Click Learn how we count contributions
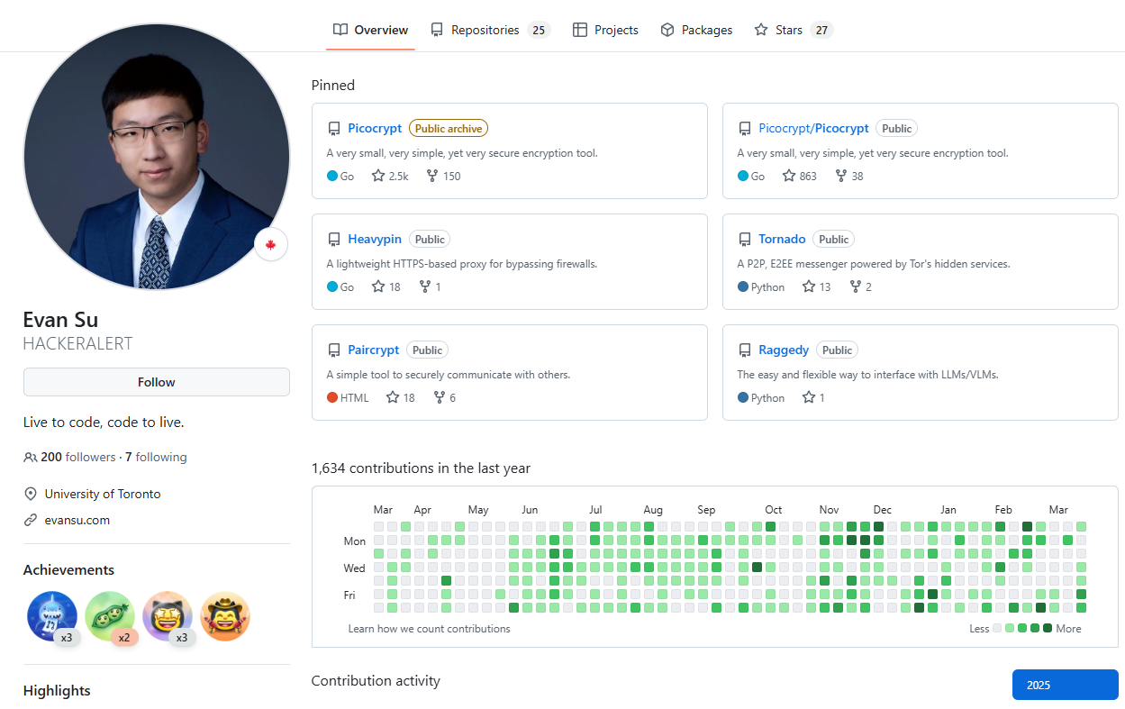The image size is (1125, 709). (x=429, y=629)
